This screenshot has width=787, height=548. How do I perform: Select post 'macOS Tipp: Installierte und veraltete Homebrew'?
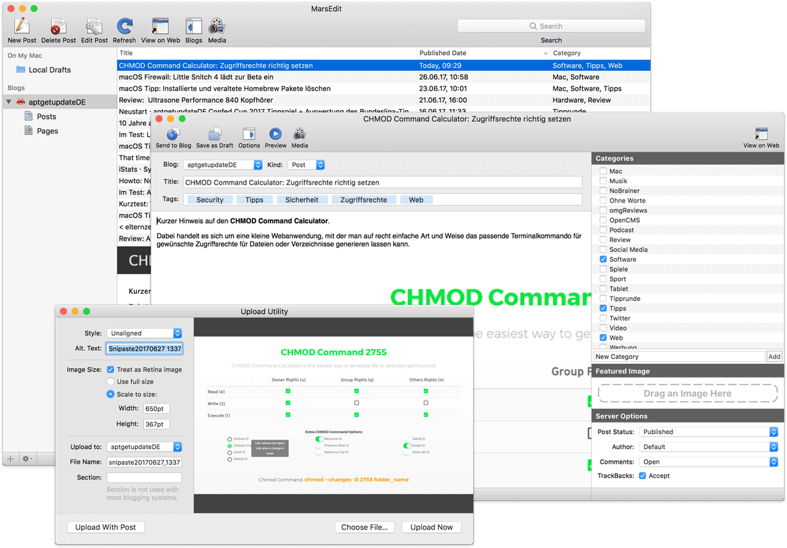pyautogui.click(x=383, y=88)
